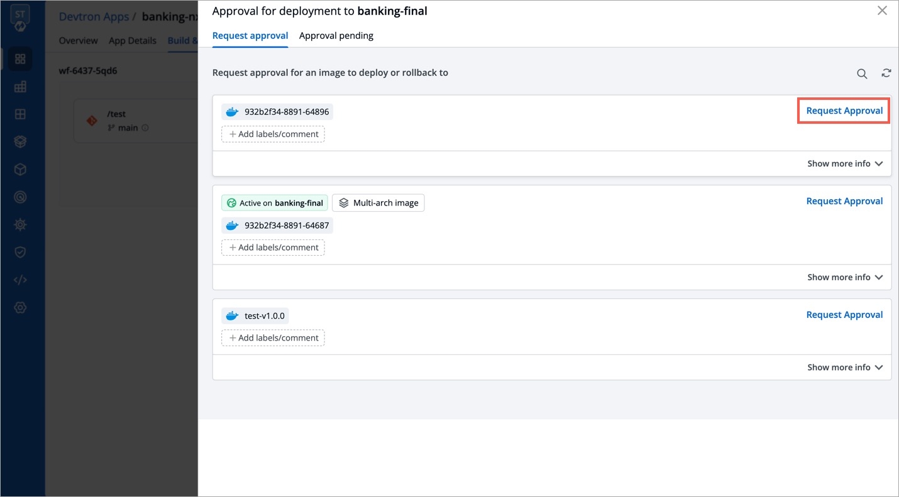
Task: Expand Show more info for test-v1.0.0
Action: point(844,368)
